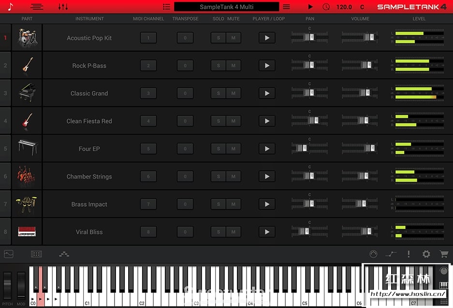
Task: Open the macro knob icon
Action: pos(373,254)
